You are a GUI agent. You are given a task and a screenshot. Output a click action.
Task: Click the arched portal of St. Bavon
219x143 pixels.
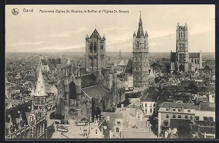182,68
